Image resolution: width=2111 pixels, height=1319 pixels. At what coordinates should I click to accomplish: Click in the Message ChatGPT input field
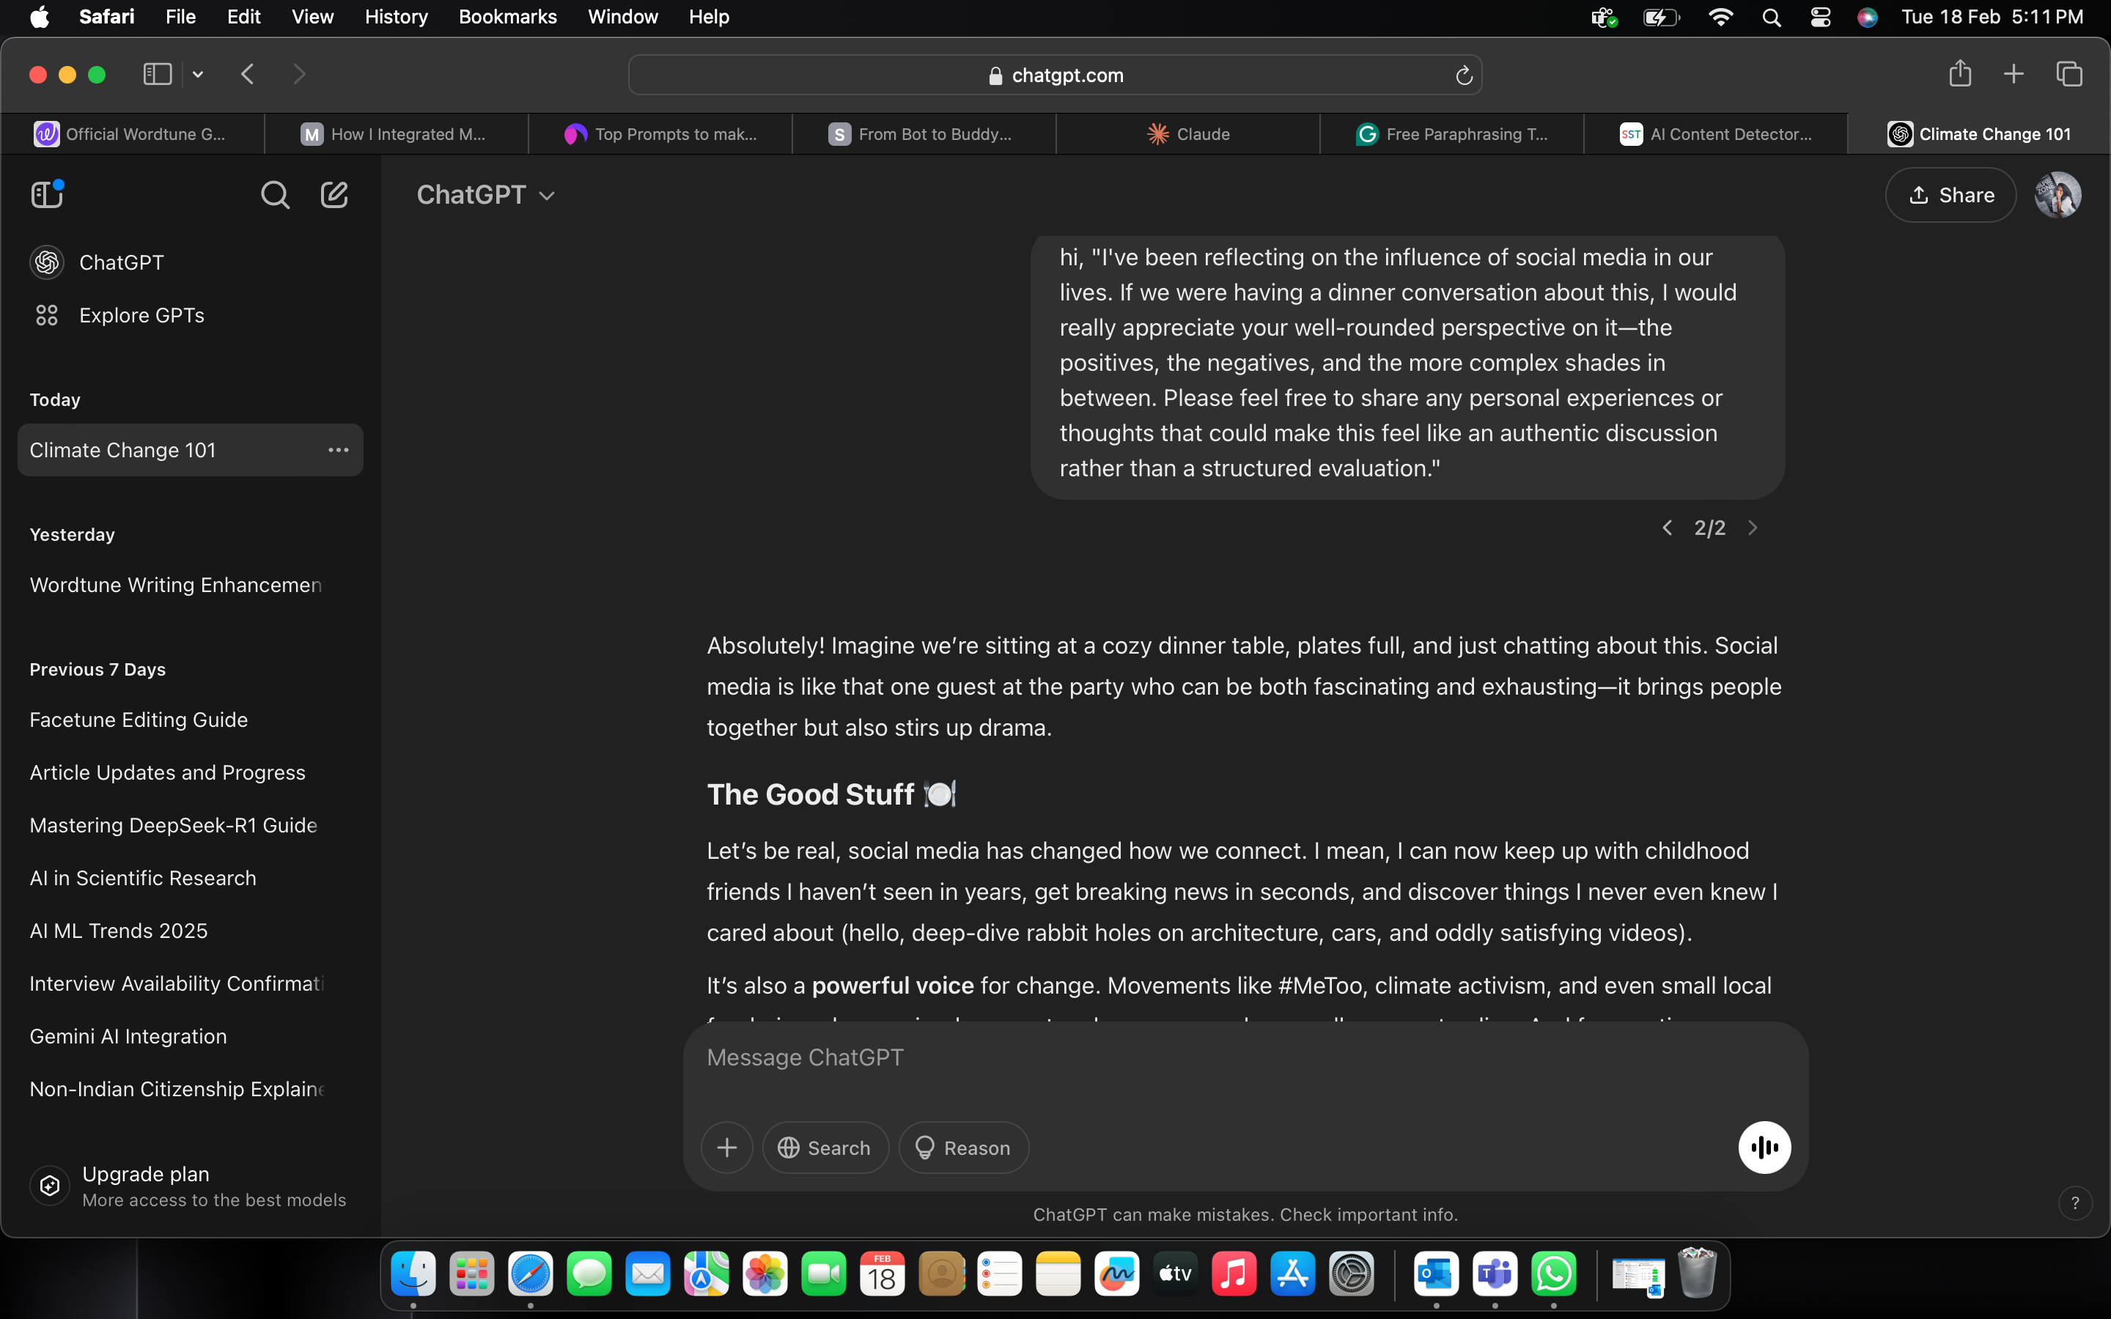point(1245,1057)
